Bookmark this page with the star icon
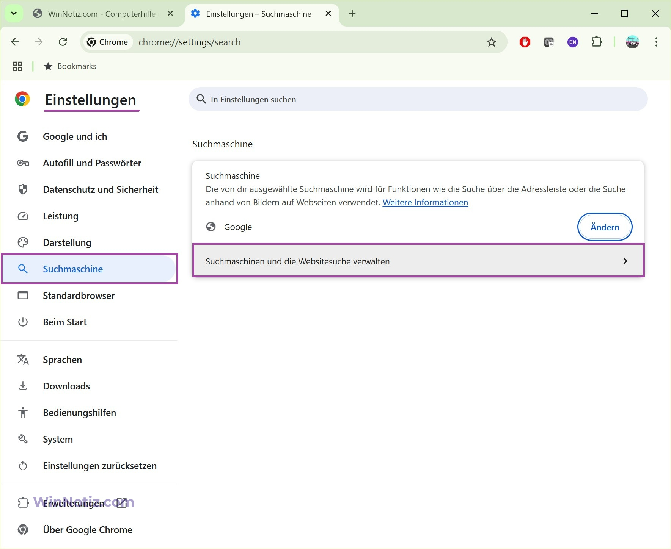 (x=492, y=42)
